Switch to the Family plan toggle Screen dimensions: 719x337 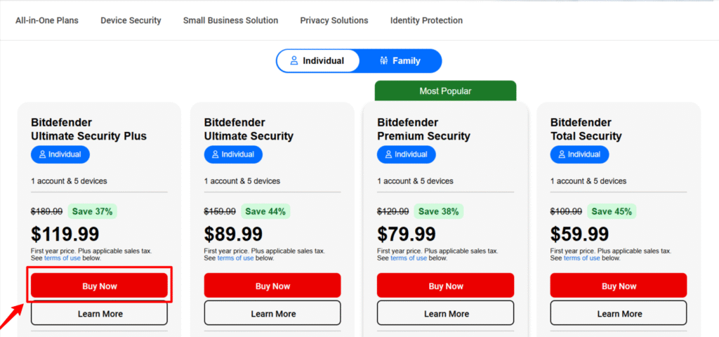(400, 61)
